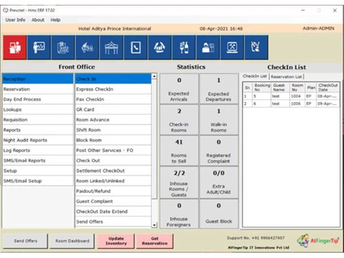Click Rooms to Sell statistic tile
The image size is (344, 258).
pos(179,151)
